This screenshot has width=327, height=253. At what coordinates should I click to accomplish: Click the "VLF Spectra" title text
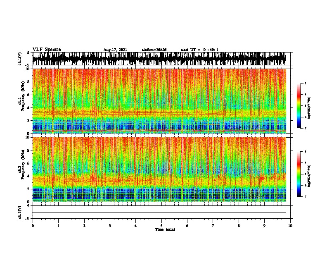[x=47, y=50]
